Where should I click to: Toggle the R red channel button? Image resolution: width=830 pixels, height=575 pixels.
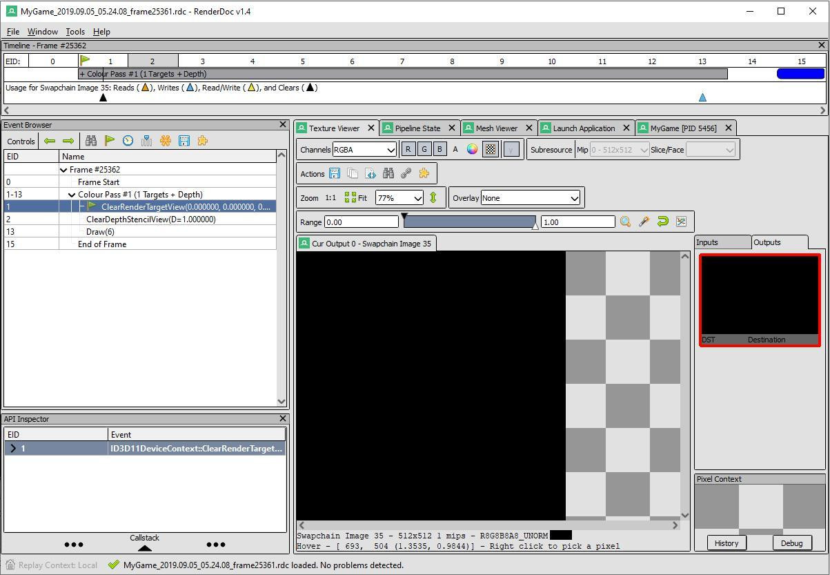coord(408,149)
